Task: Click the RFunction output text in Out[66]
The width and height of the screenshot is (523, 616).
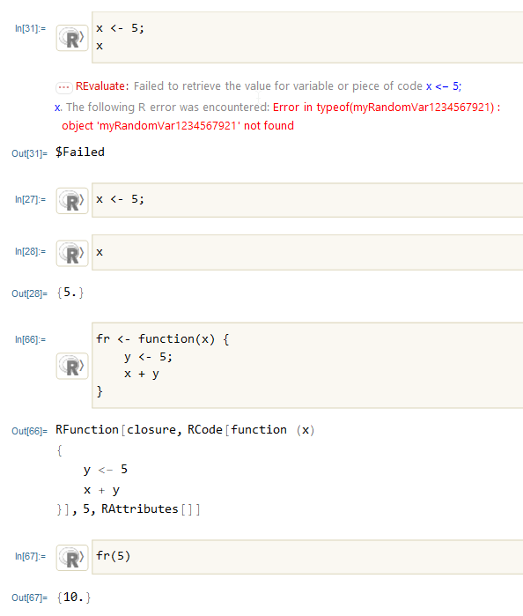Action: coord(87,429)
